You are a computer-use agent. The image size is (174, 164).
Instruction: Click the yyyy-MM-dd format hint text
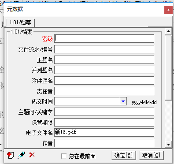pyautogui.click(x=144, y=102)
